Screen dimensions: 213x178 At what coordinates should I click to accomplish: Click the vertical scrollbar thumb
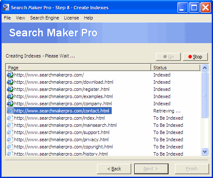pos(205,95)
